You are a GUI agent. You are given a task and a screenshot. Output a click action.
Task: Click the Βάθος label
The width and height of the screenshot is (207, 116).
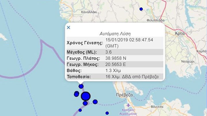(74, 71)
